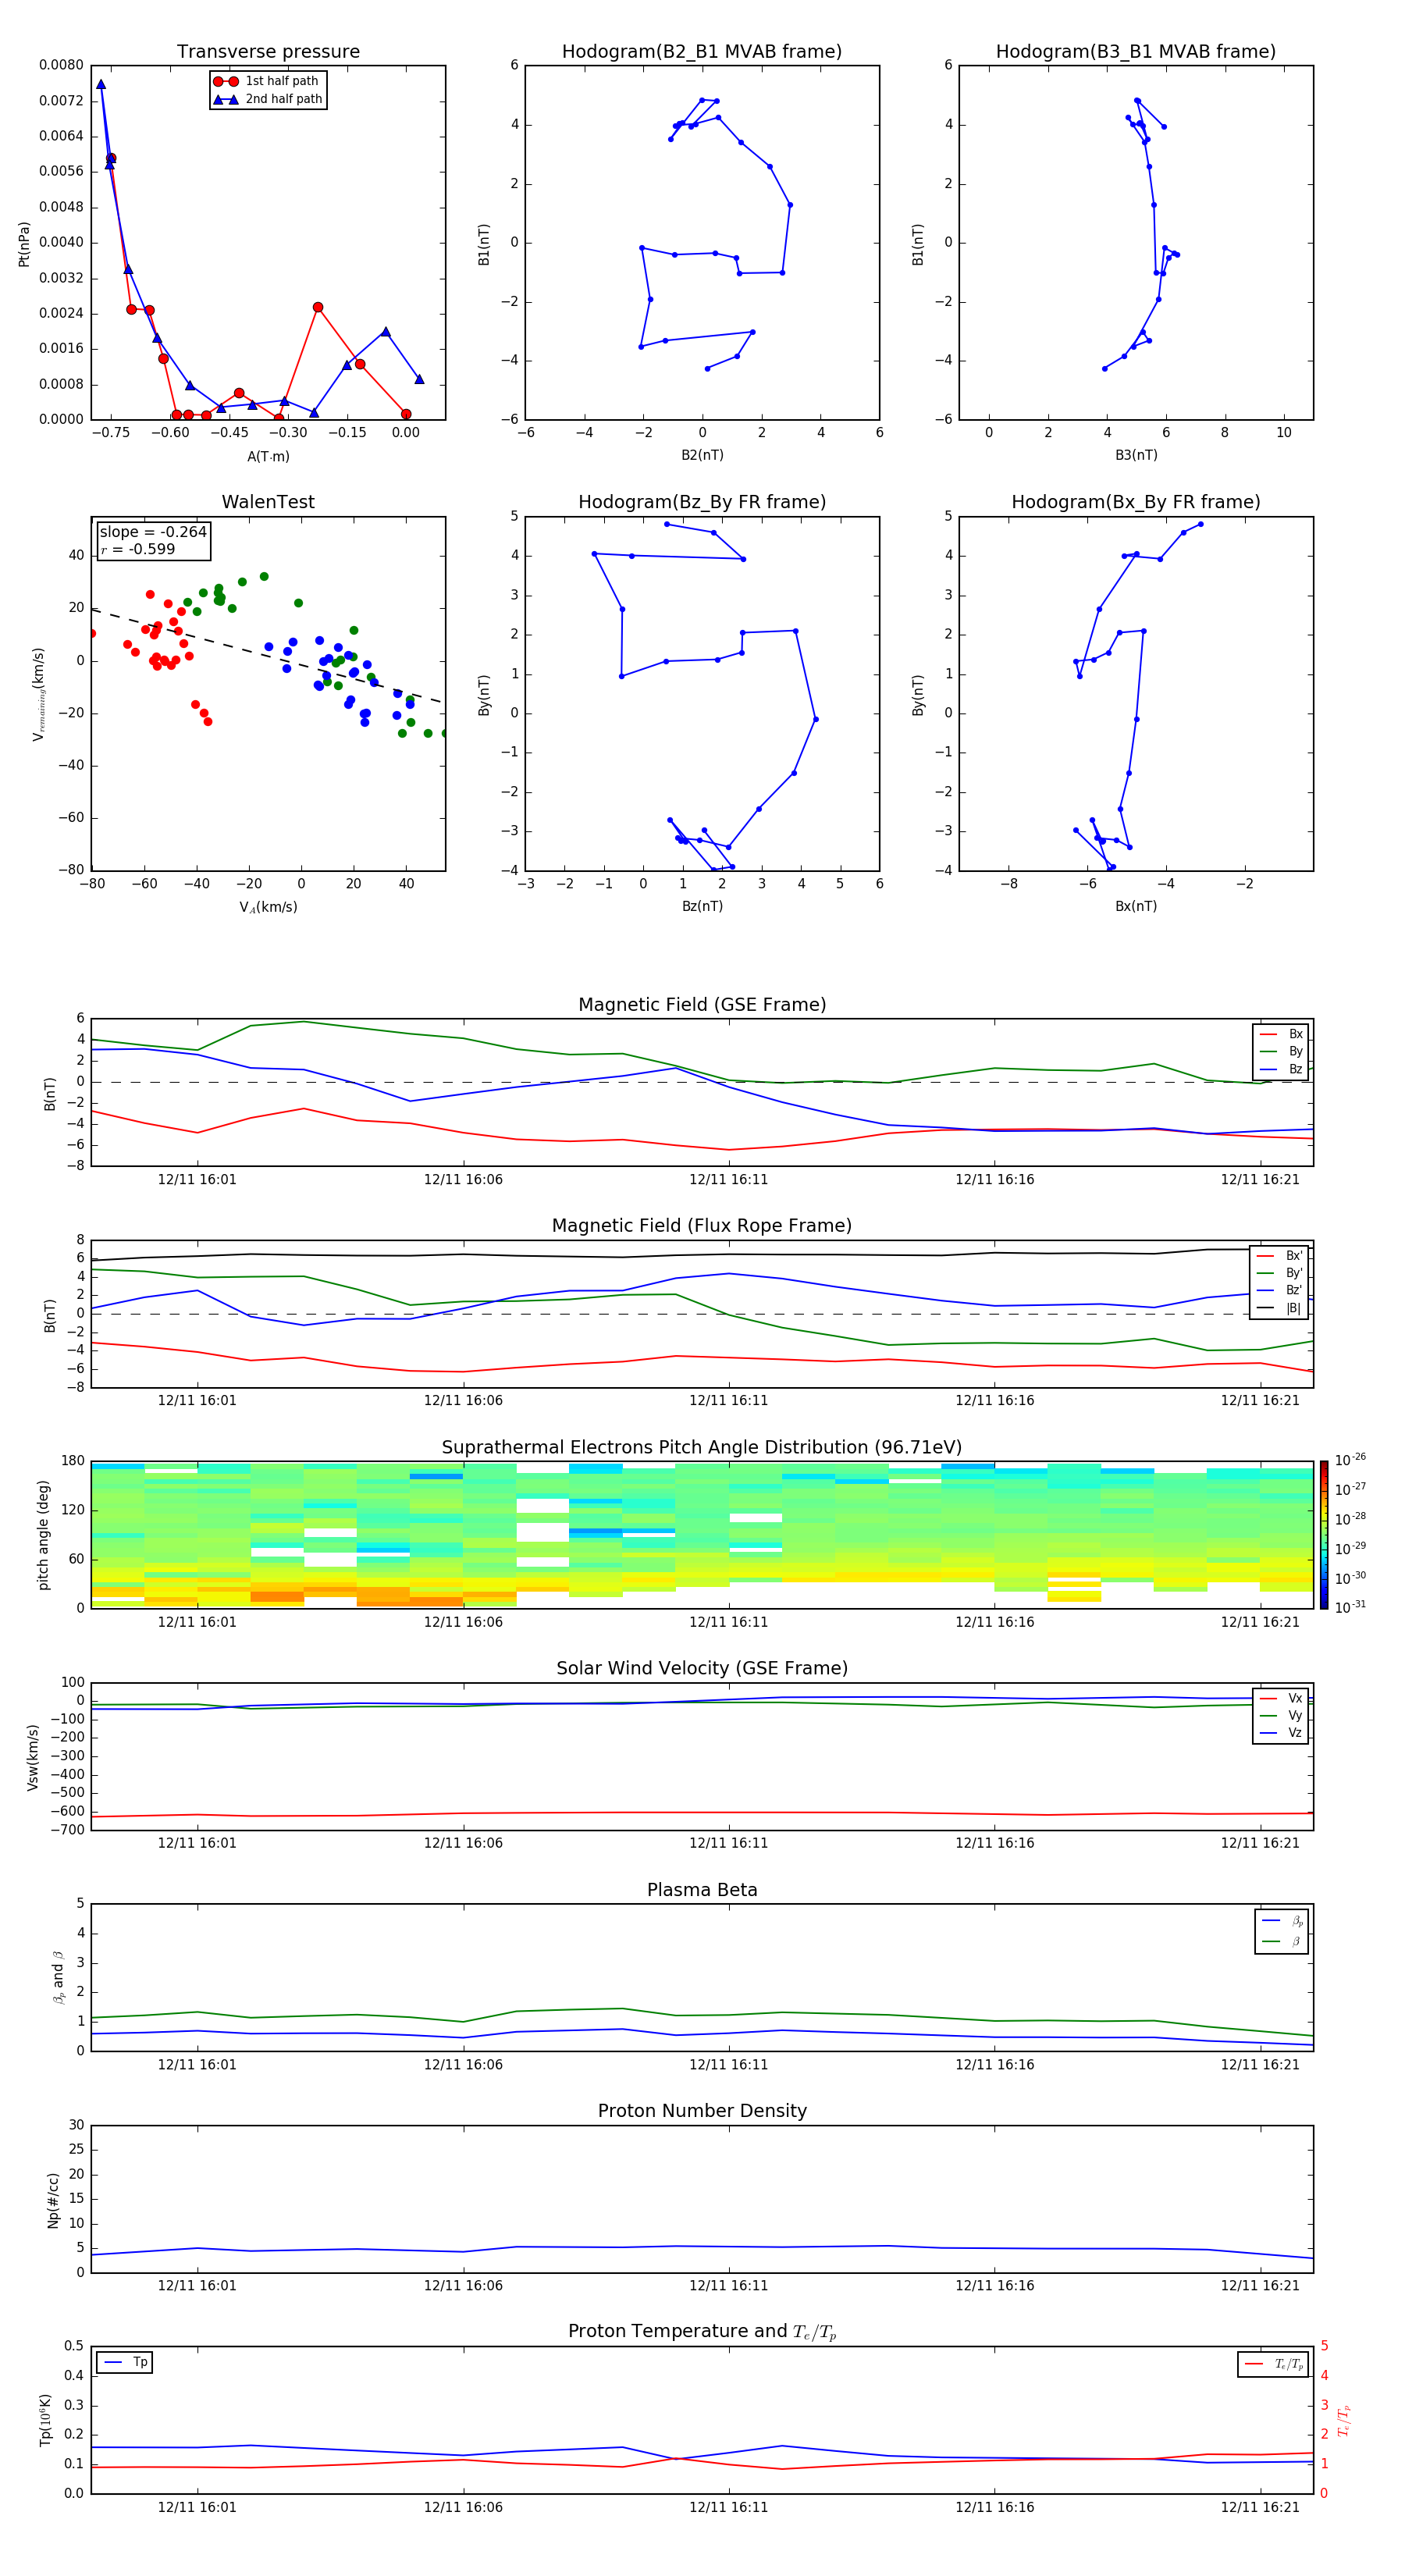The height and width of the screenshot is (2576, 1405).
Task: Click 'Proton Temperature and Te/Tp' title
Action: 702,2332
